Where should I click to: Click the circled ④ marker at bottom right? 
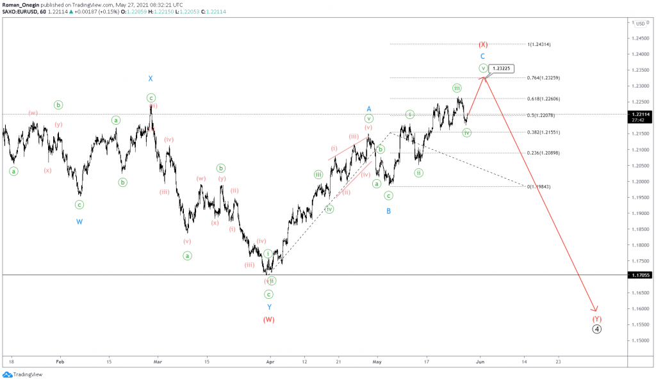[596, 330]
